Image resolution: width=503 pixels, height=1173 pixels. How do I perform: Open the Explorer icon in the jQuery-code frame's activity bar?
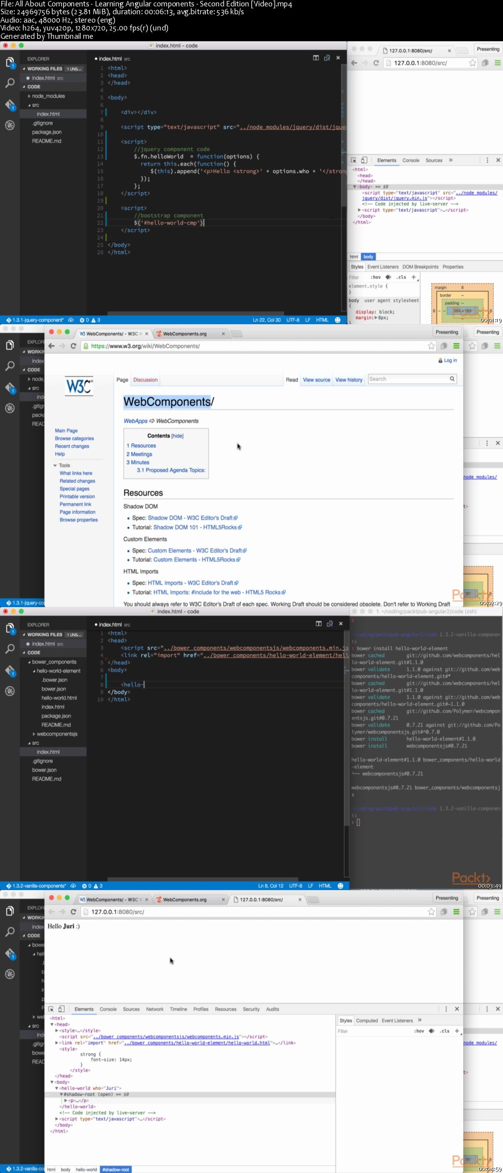pos(10,62)
